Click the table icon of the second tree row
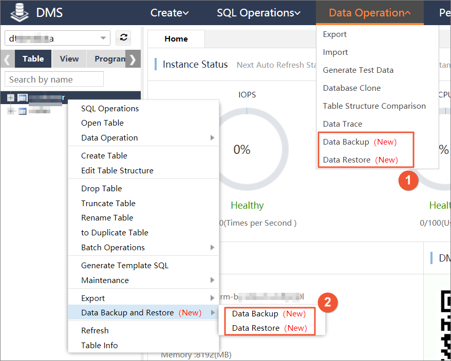This screenshot has width=451, height=361. [x=22, y=111]
